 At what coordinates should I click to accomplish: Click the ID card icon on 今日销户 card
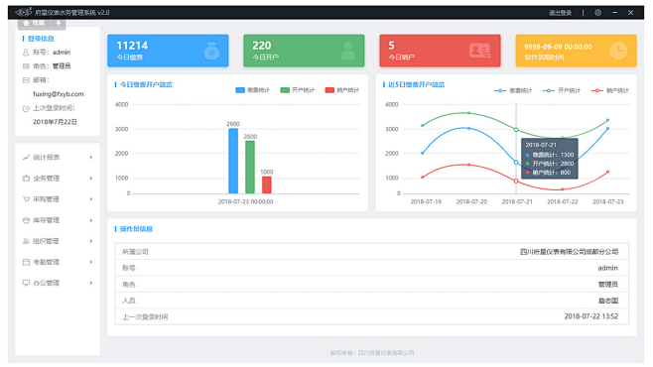pos(479,51)
